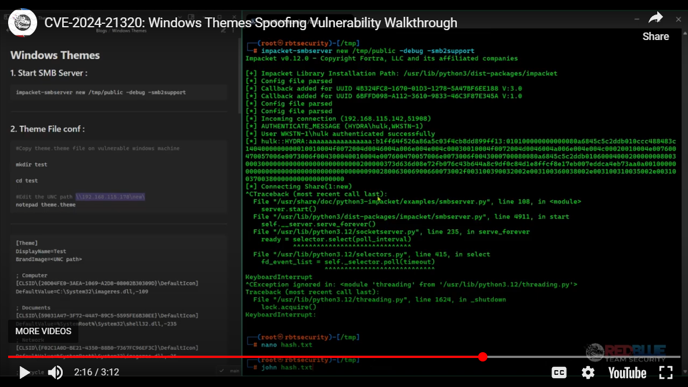This screenshot has height=387, width=688.
Task: Seek back into the played red part of the progress bar
Action: point(243,357)
